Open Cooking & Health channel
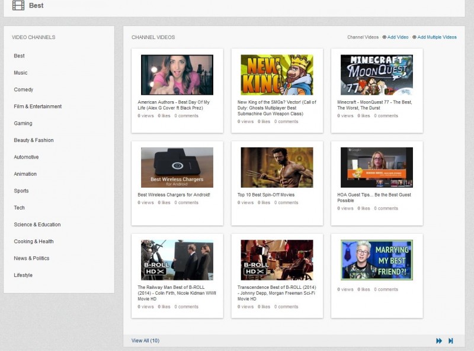This screenshot has height=351, width=474. [x=34, y=241]
